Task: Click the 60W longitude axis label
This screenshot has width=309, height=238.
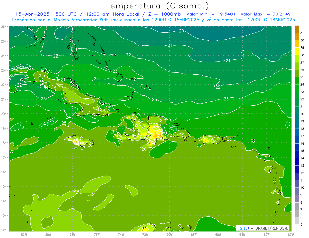Action: coord(291,234)
